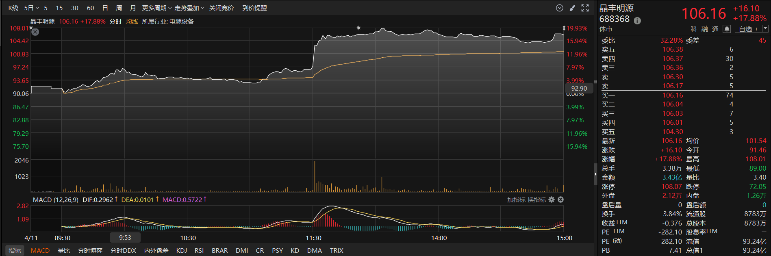This screenshot has height=256, width=771.
Task: Select the brush drawing tool icon
Action: pos(572,8)
